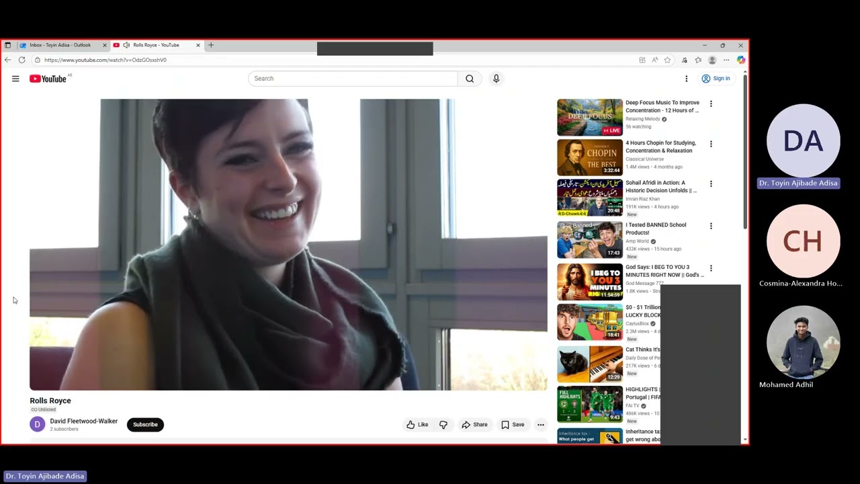This screenshot has height=484, width=860.
Task: Open options for I Tested BANNED School video
Action: (x=711, y=226)
